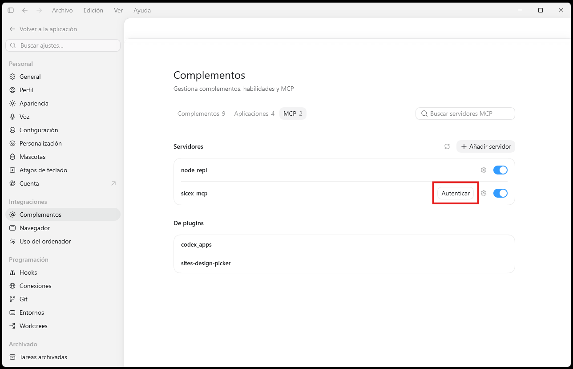Refresh the MCP servers list
This screenshot has width=573, height=369.
pyautogui.click(x=447, y=146)
